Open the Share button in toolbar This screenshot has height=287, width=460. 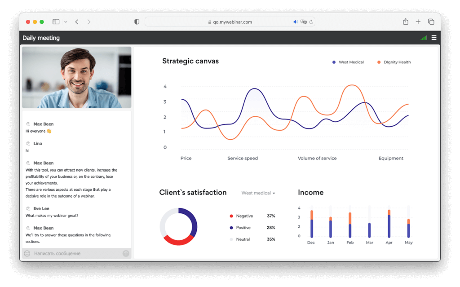(x=406, y=22)
